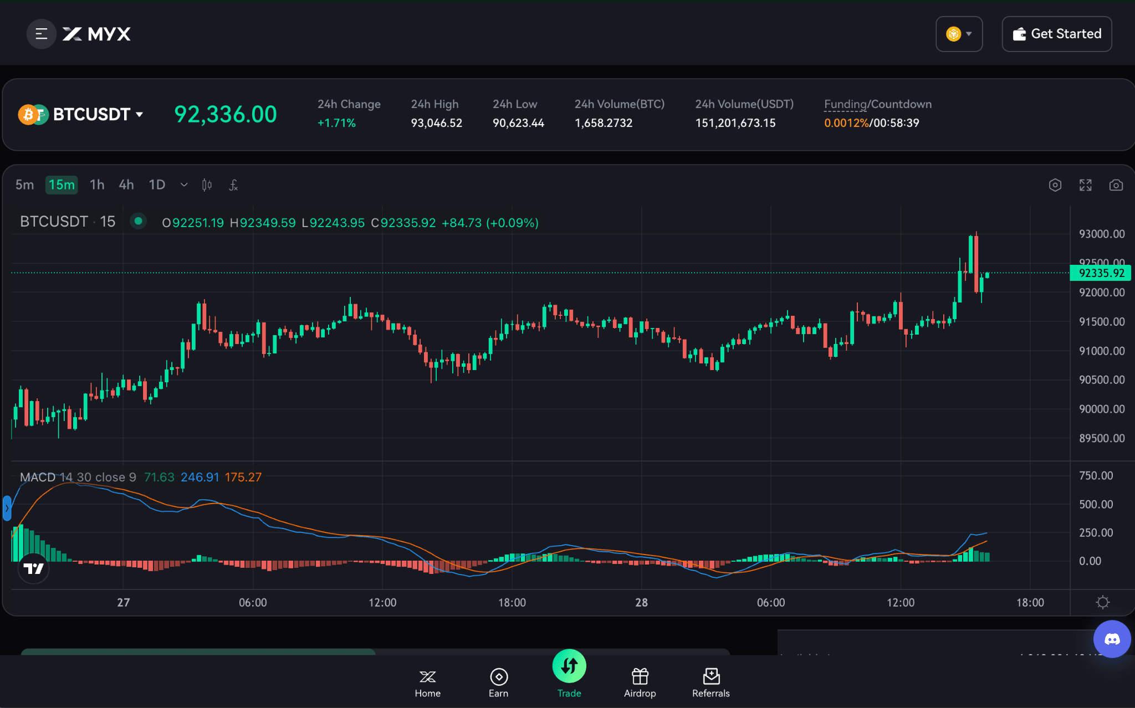Open the Funding/Countdown link
This screenshot has width=1135, height=708.
pos(878,104)
